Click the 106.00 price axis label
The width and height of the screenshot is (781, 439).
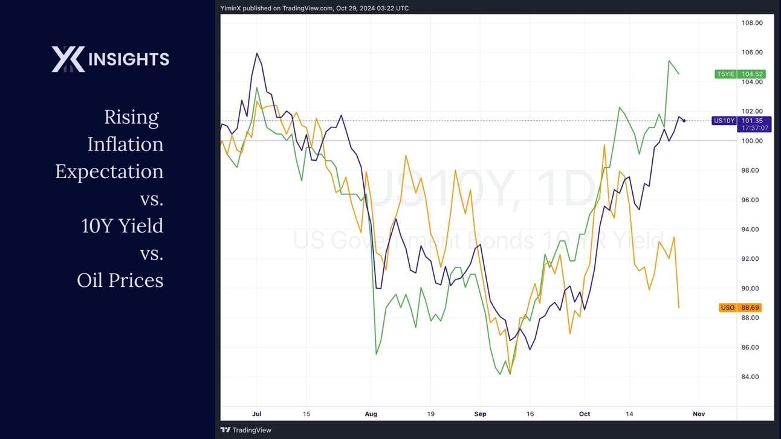point(752,53)
